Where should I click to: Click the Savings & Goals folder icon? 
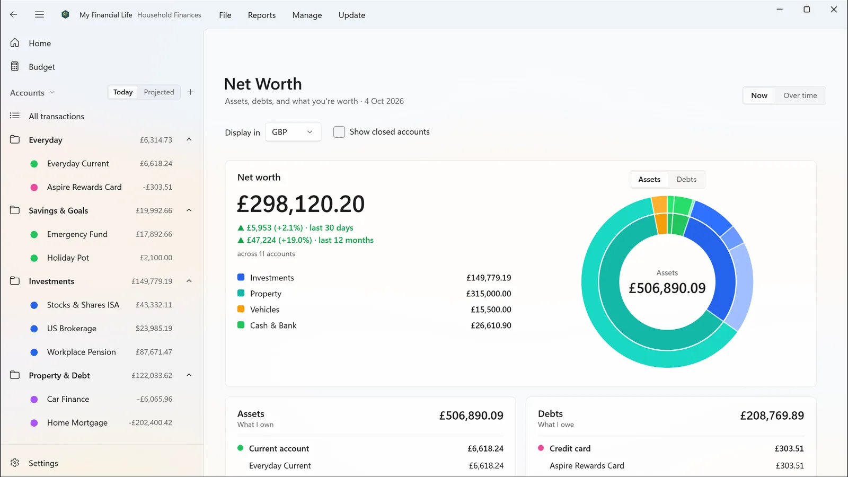point(15,210)
